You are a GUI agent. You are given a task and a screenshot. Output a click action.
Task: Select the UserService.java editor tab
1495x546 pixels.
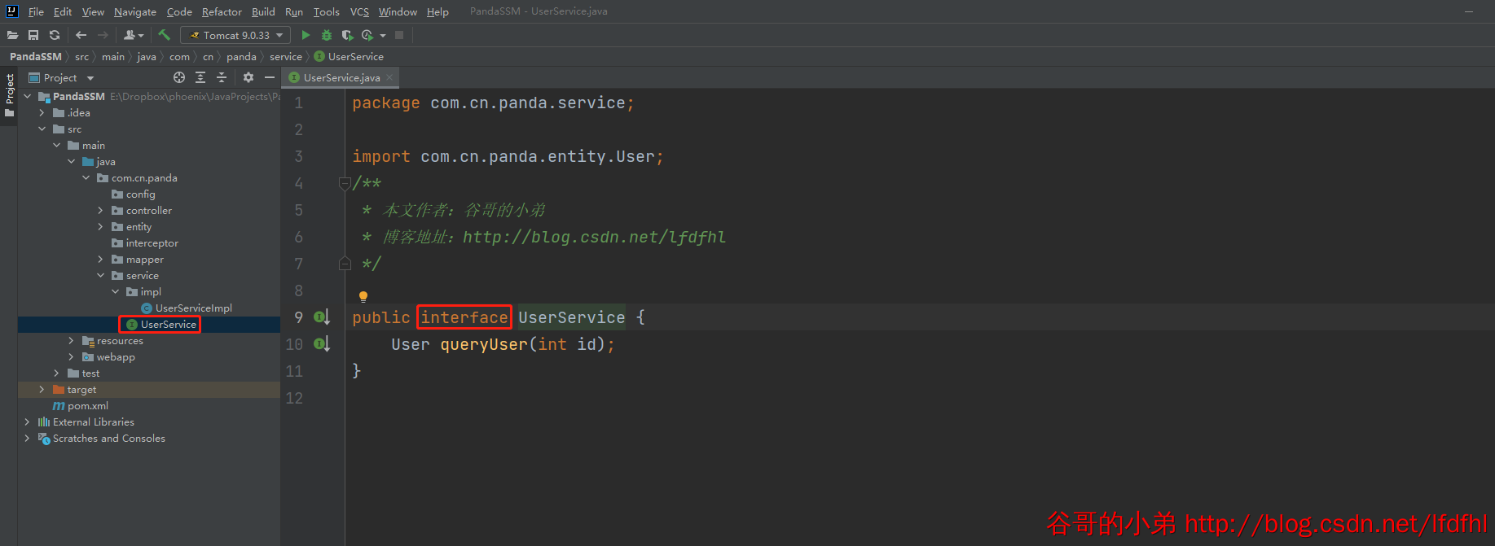point(341,77)
